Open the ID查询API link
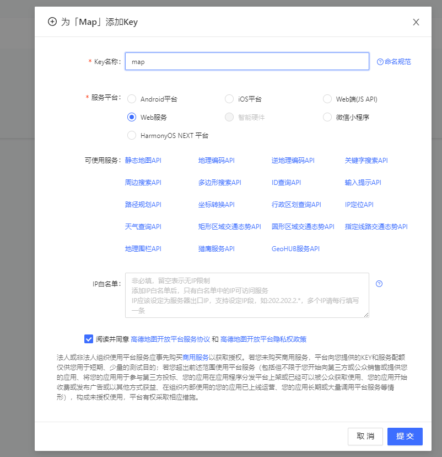Image resolution: width=442 pixels, height=457 pixels. coord(286,183)
